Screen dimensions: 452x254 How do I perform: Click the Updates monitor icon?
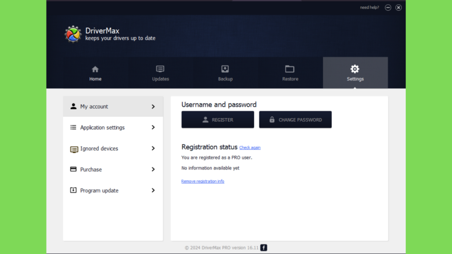[x=160, y=69]
